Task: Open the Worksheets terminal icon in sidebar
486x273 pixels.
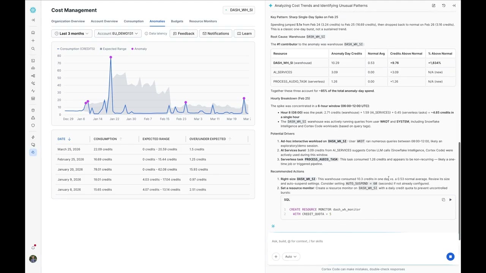Action: click(x=33, y=61)
